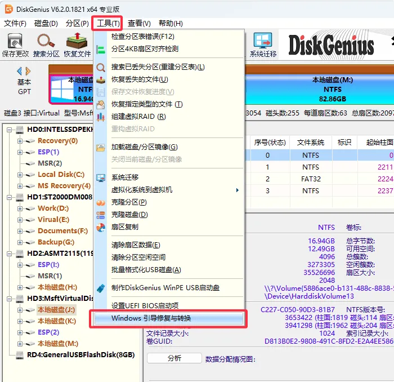Select 克隆磁盘(D) from the tools menu

point(129,215)
